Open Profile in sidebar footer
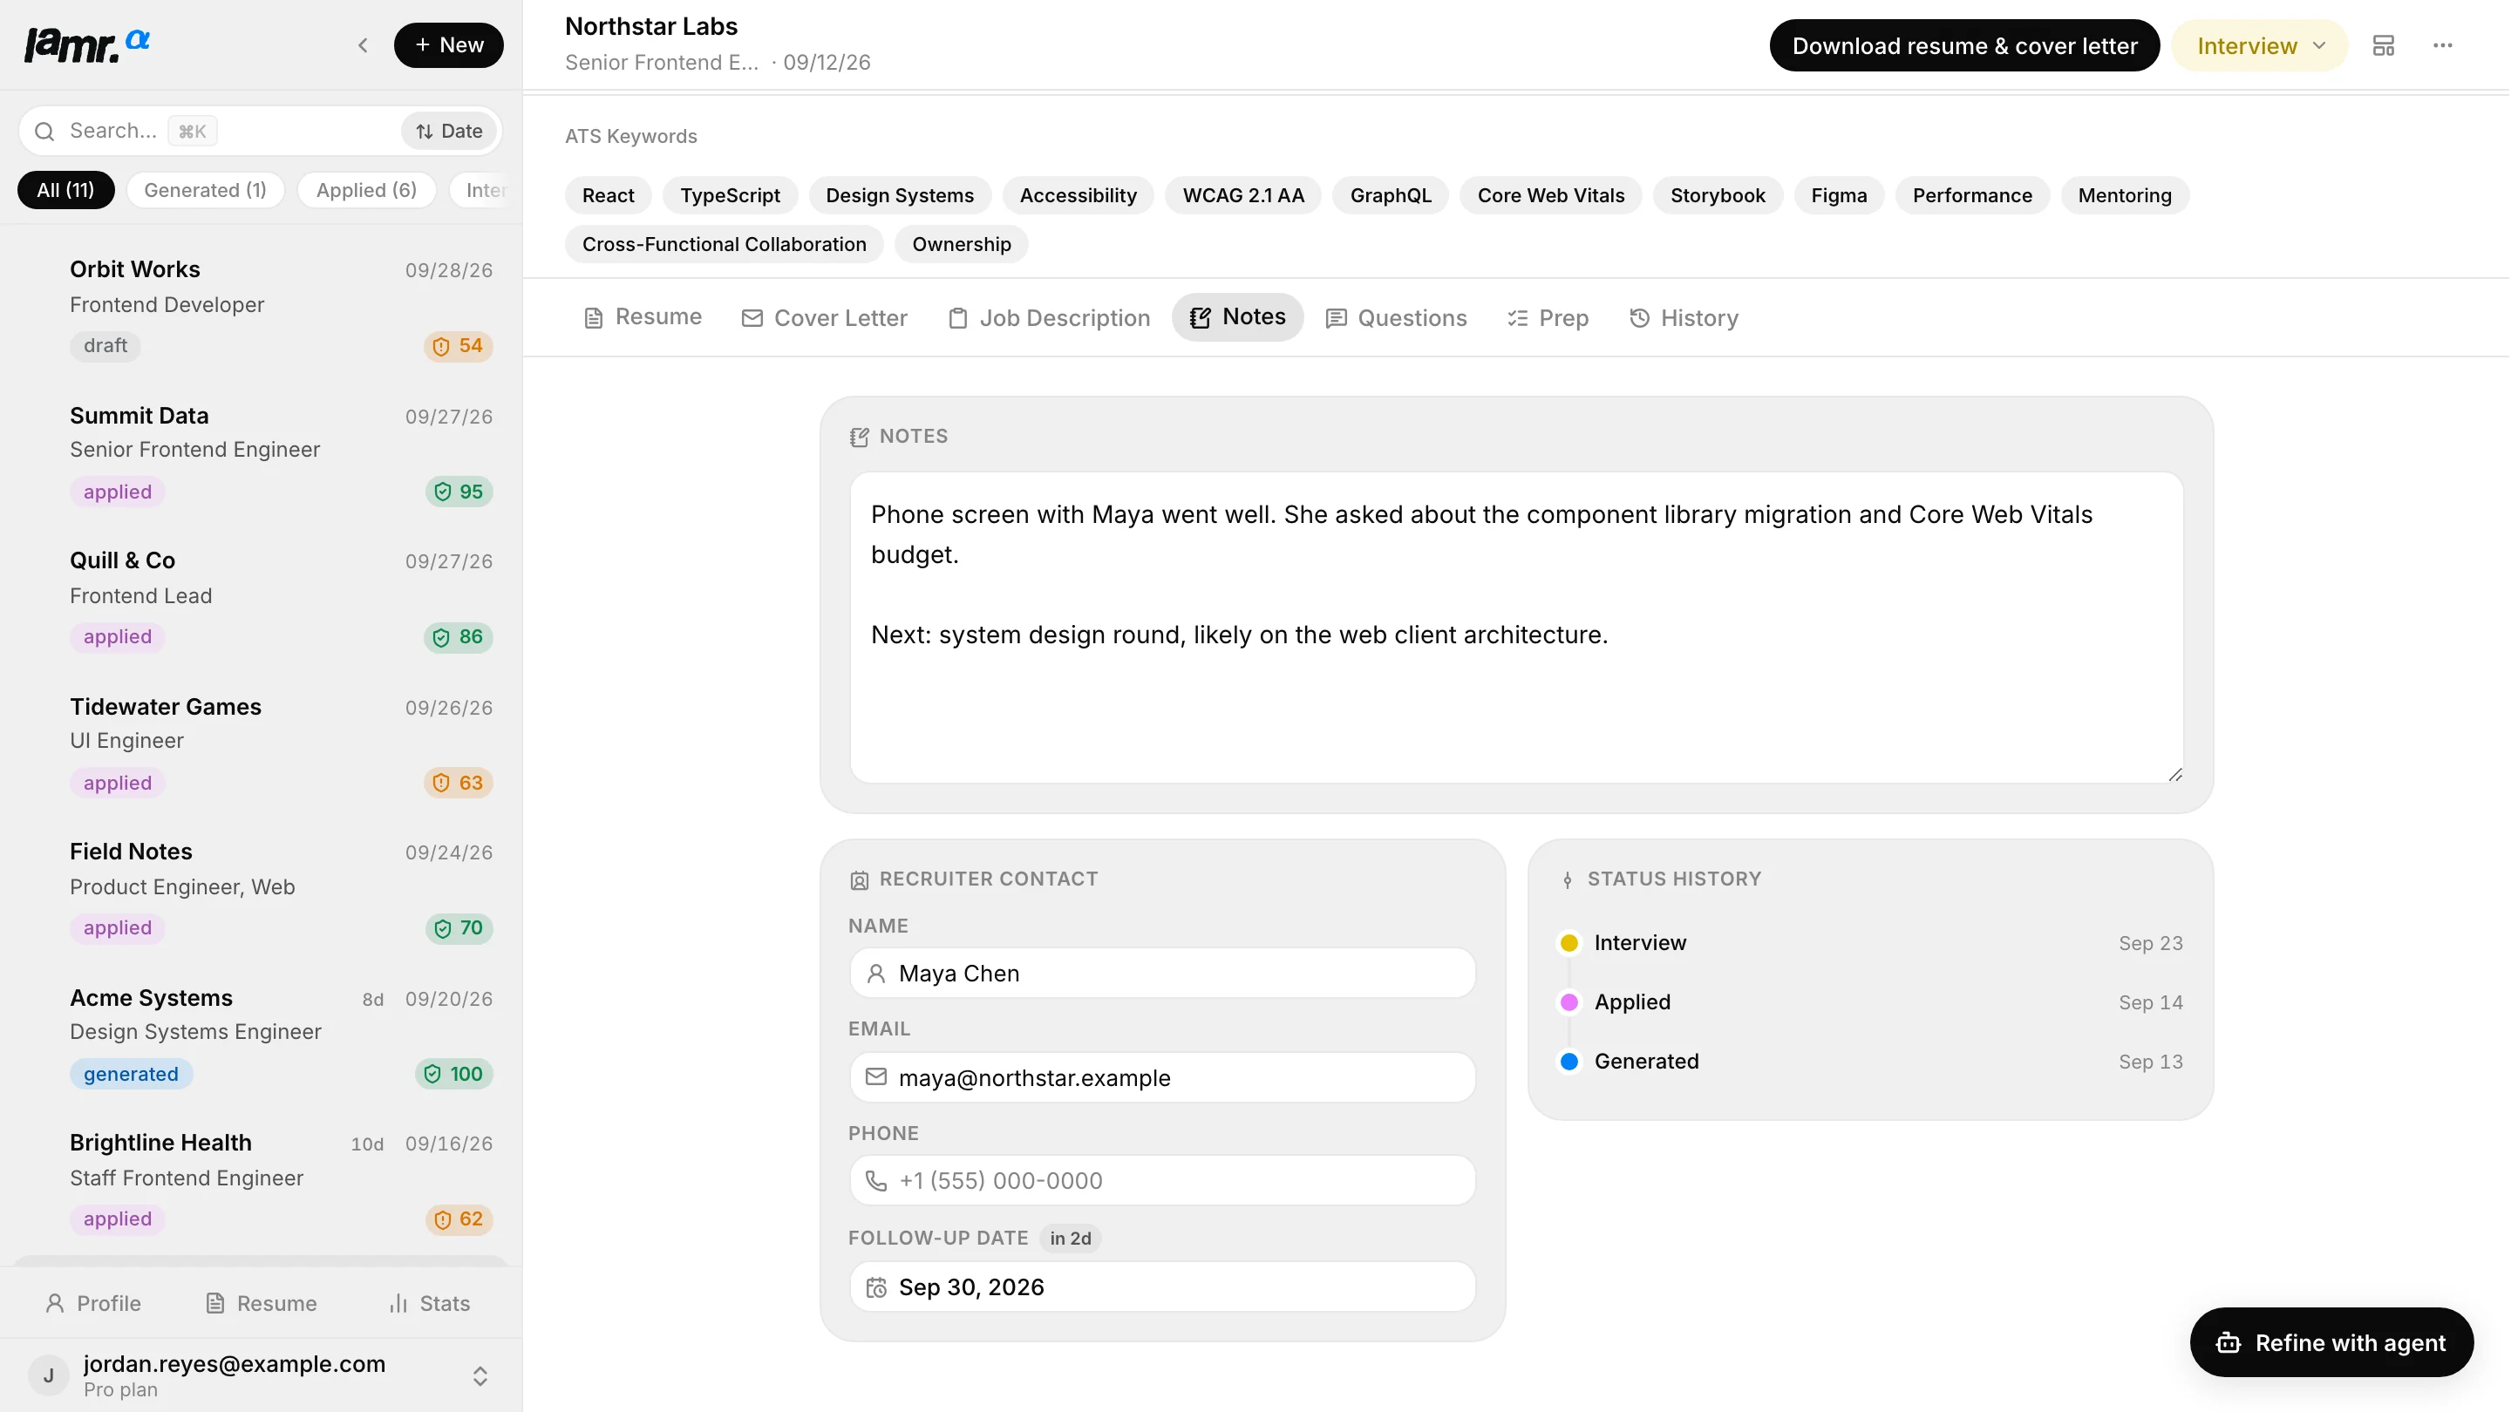 pyautogui.click(x=93, y=1303)
